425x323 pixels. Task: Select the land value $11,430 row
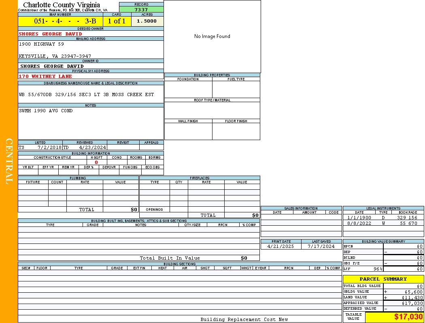(x=383, y=297)
